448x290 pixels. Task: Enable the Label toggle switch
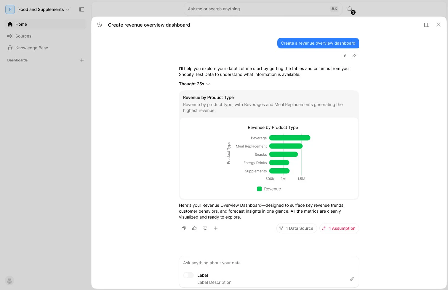tap(188, 275)
